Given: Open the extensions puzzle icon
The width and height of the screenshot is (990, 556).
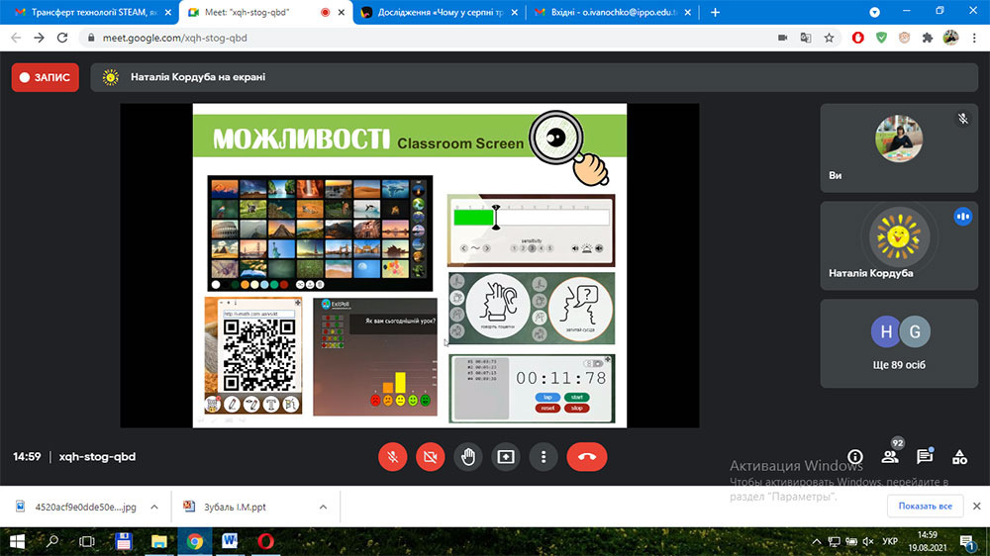Looking at the screenshot, I should click(x=928, y=38).
